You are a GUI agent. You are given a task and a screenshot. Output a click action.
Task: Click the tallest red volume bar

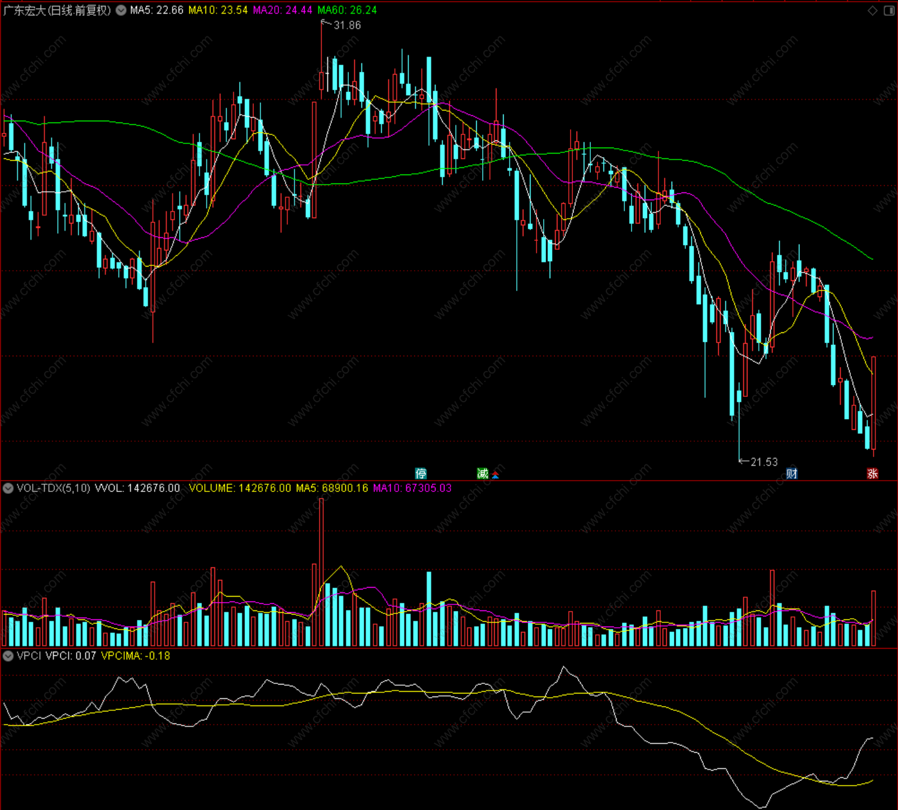tap(321, 572)
